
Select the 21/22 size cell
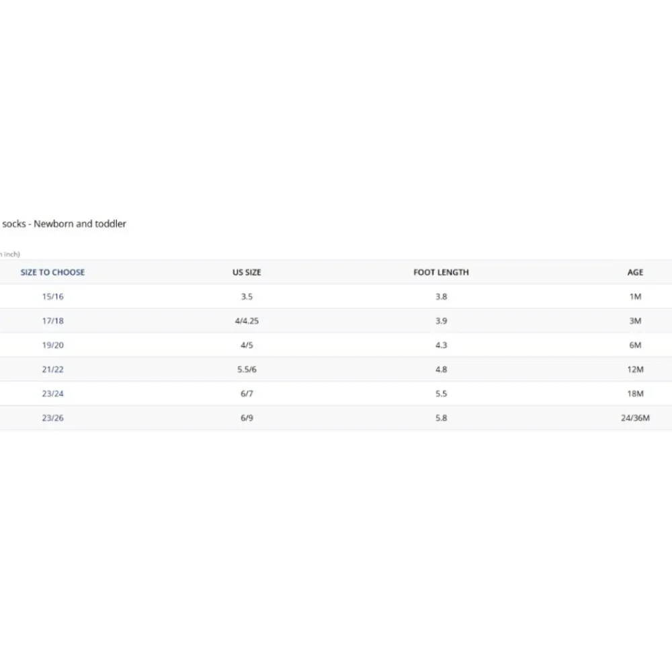pos(52,370)
